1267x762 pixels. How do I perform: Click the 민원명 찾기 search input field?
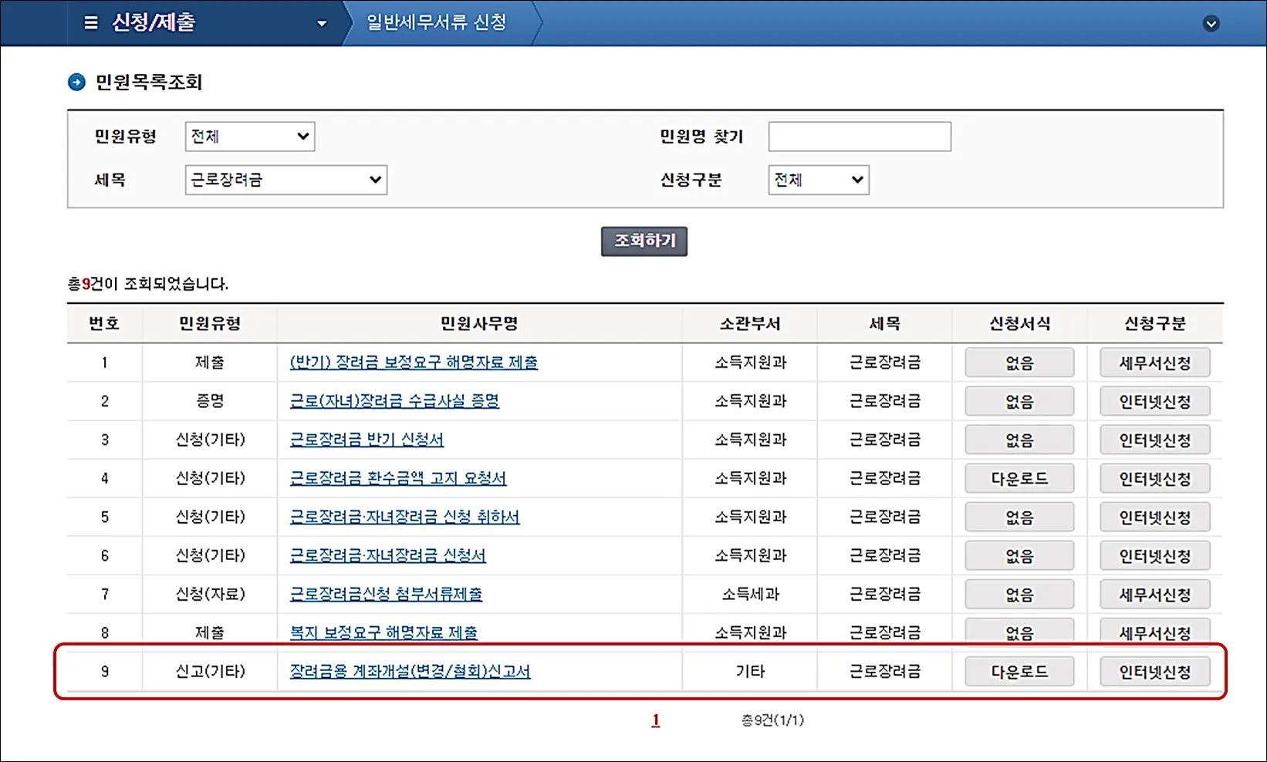click(860, 137)
